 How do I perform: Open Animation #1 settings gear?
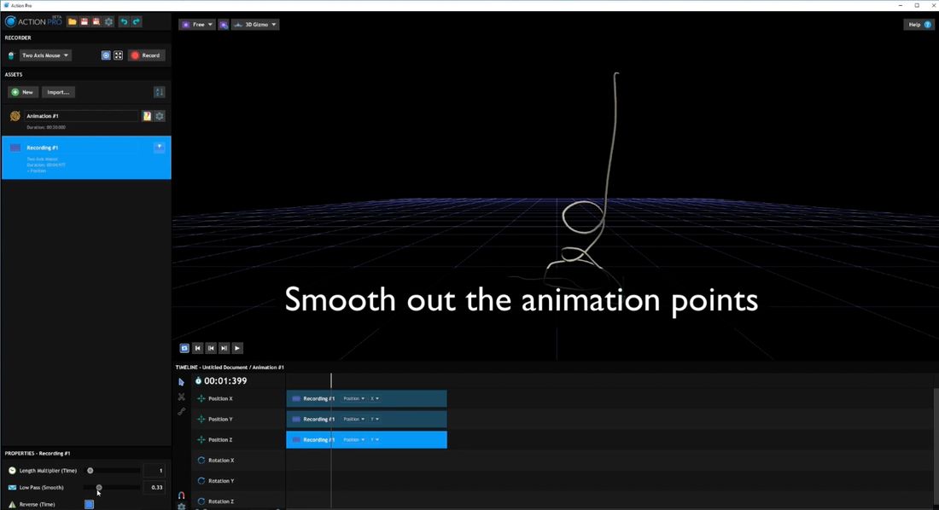click(160, 116)
